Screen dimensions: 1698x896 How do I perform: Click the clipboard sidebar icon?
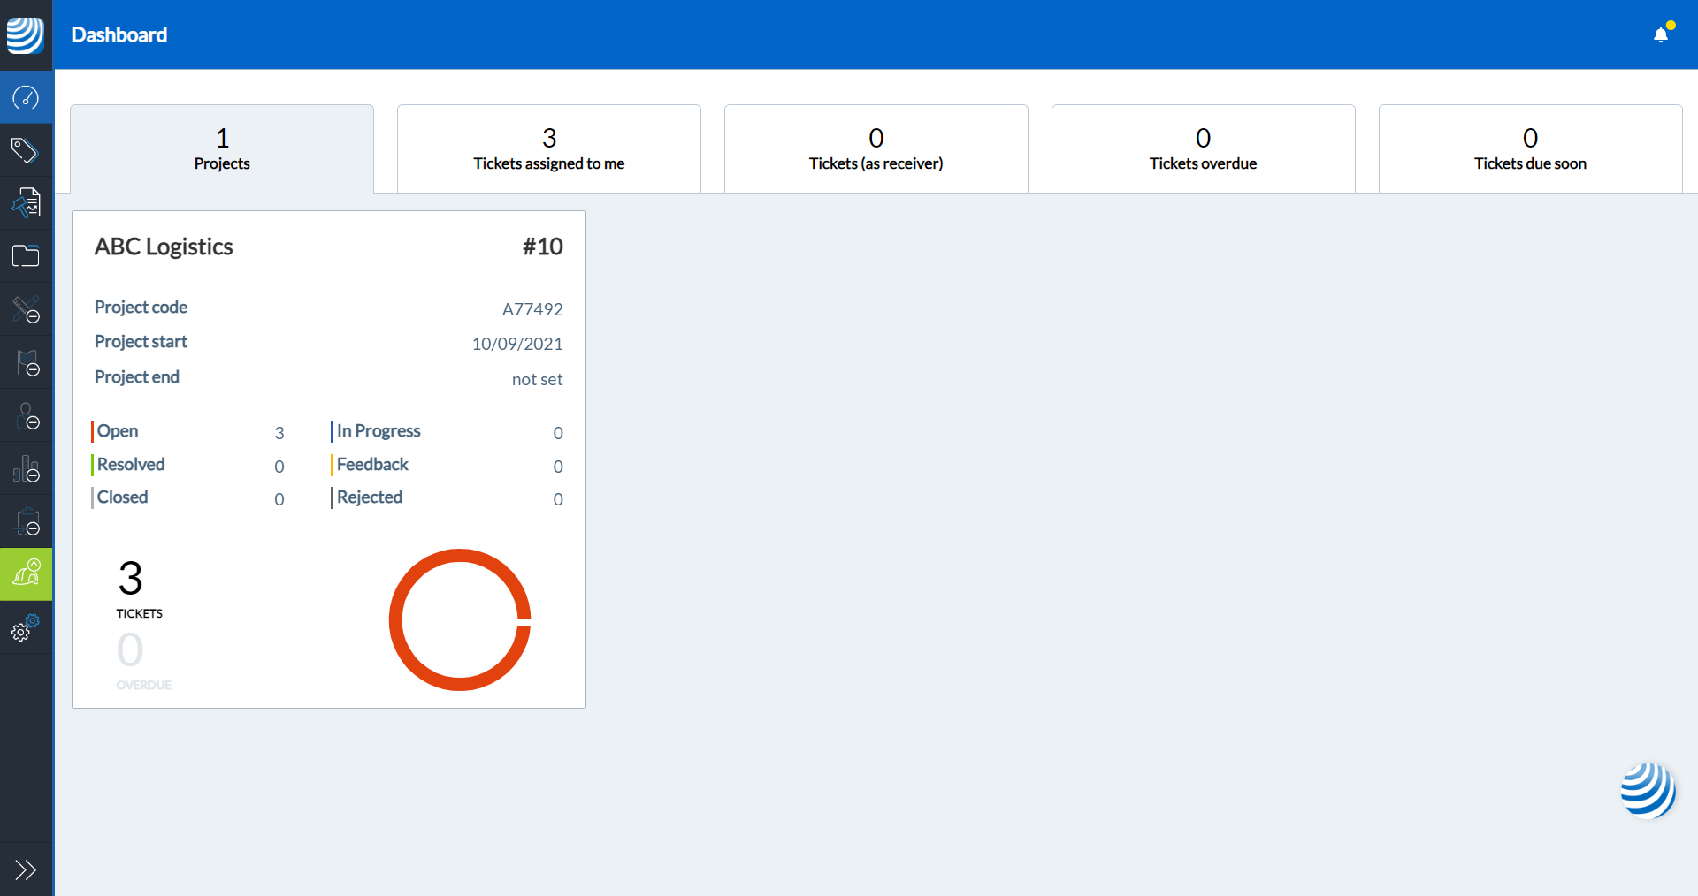click(x=26, y=521)
